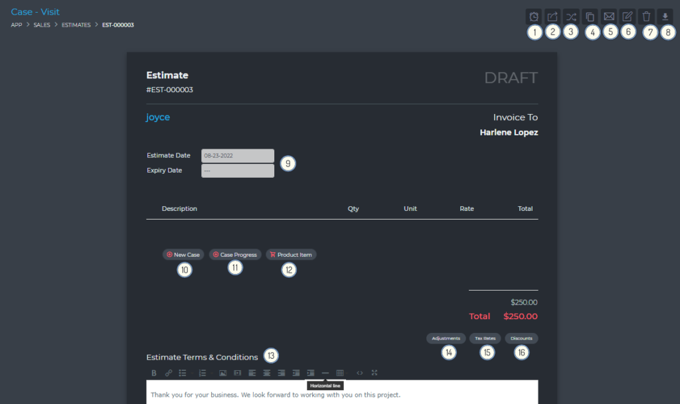Open the edit estimate pencil icon
Viewport: 680px width, 404px height.
click(628, 17)
